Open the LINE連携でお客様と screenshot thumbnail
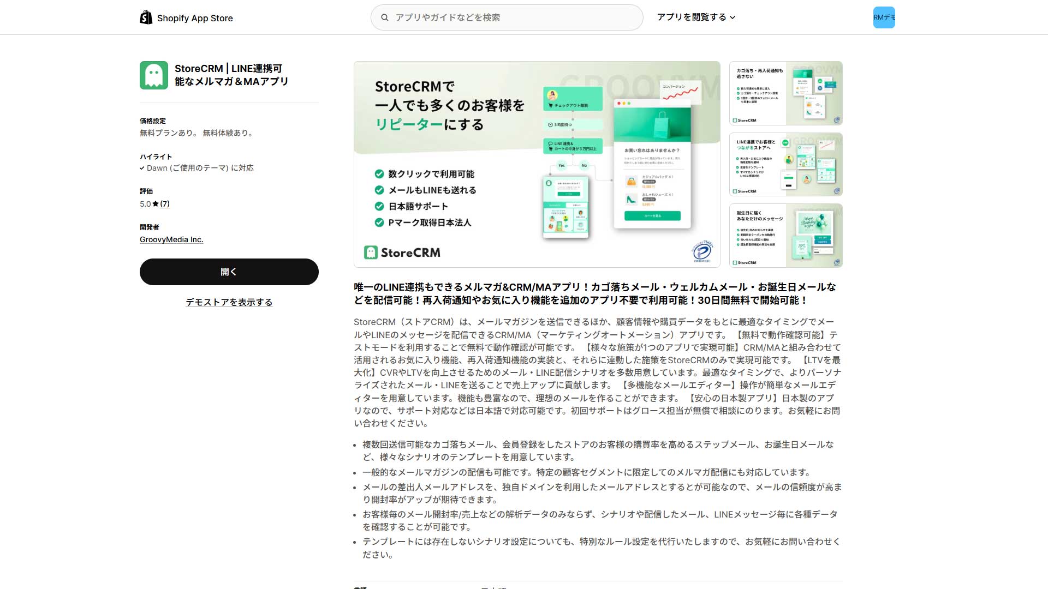The width and height of the screenshot is (1048, 589). tap(786, 164)
